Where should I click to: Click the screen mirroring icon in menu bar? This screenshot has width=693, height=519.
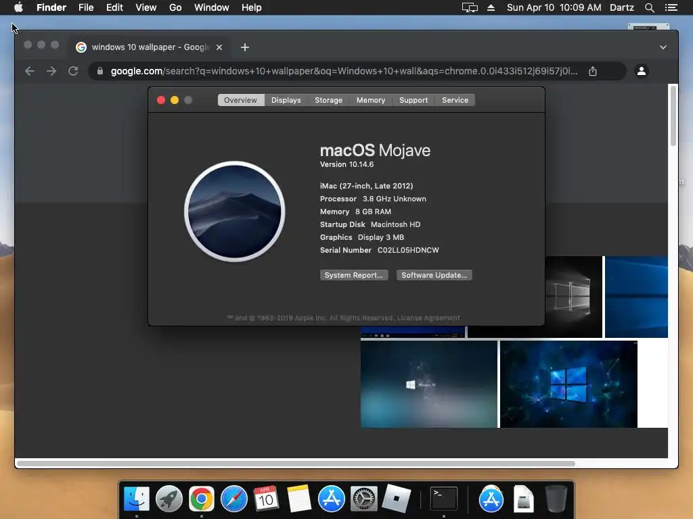click(x=470, y=7)
